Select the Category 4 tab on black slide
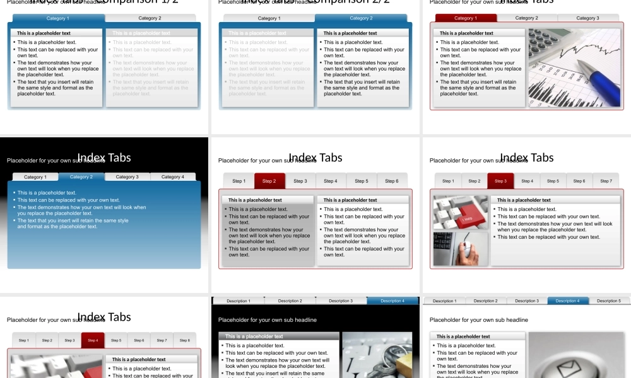This screenshot has width=631, height=378. point(171,177)
